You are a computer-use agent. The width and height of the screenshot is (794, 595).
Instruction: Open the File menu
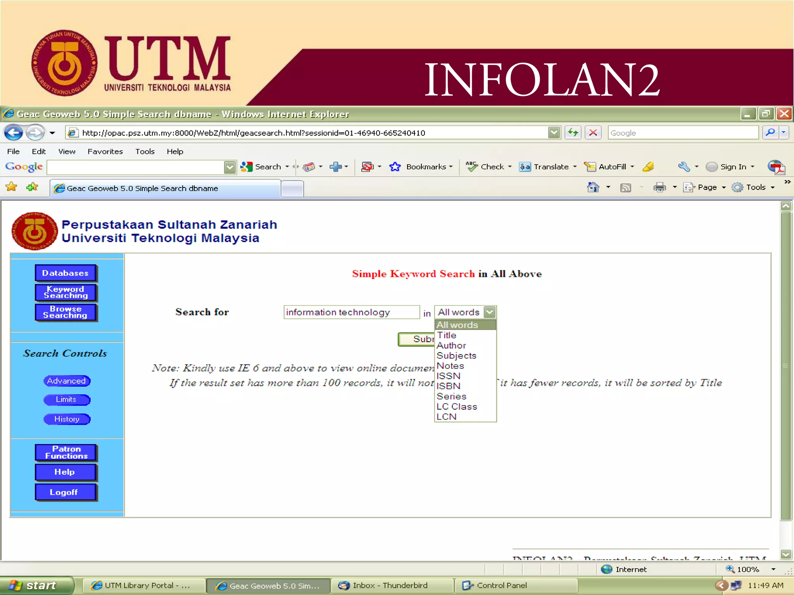point(13,151)
